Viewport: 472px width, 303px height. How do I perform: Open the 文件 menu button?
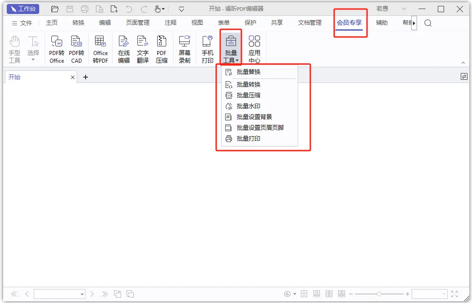22,23
